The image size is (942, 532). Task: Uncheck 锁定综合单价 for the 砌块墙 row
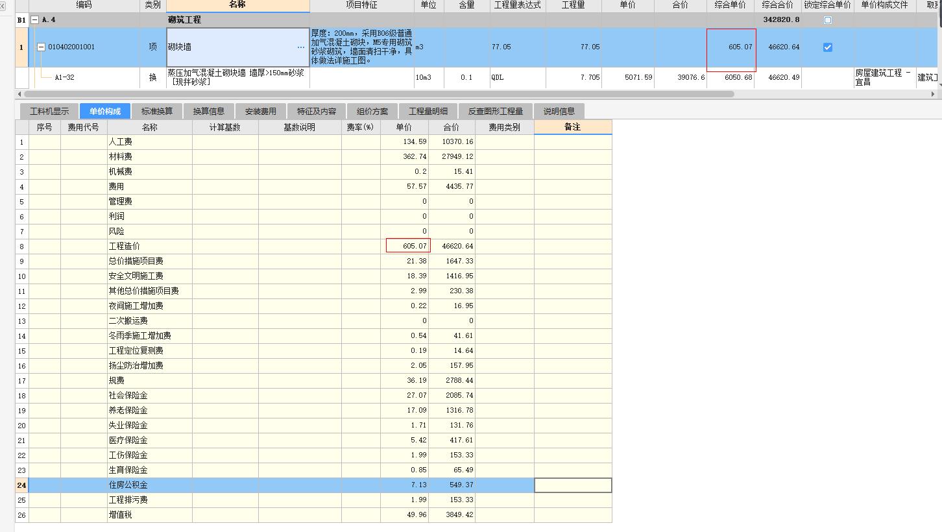(827, 47)
